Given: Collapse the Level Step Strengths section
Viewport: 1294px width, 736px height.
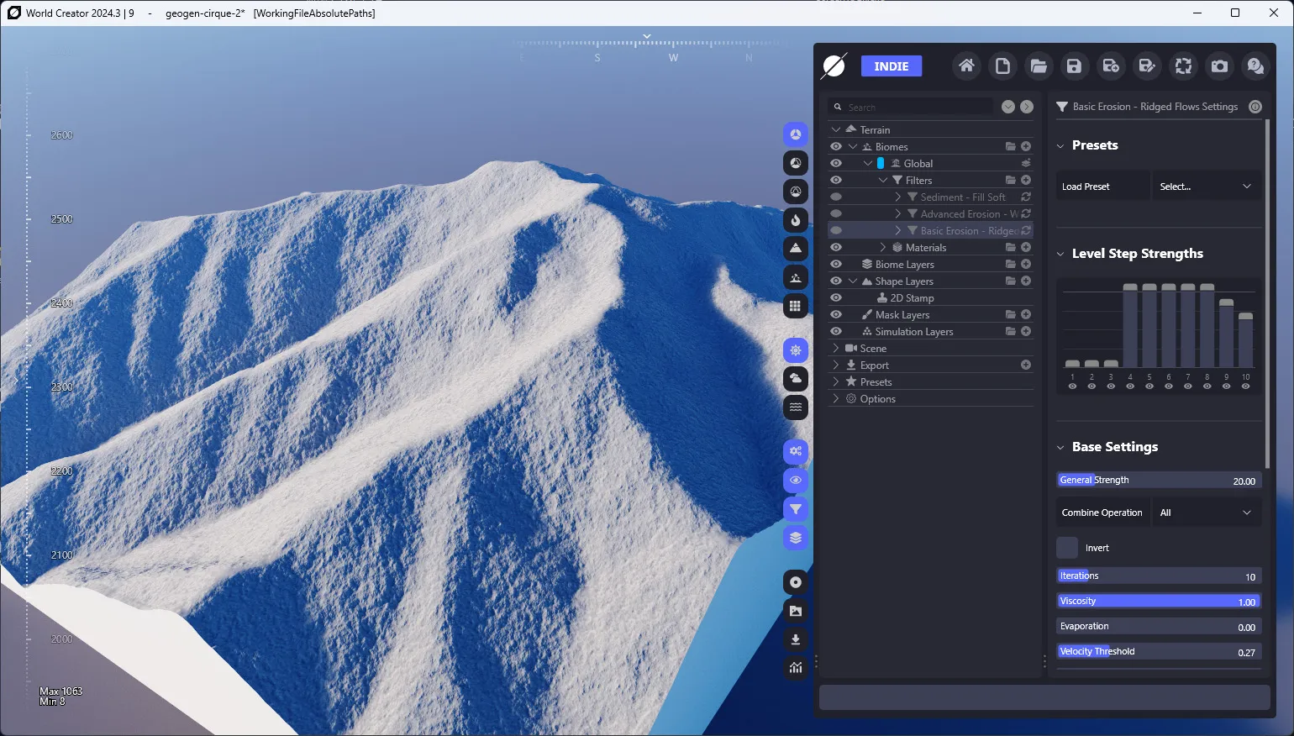Looking at the screenshot, I should pos(1060,254).
